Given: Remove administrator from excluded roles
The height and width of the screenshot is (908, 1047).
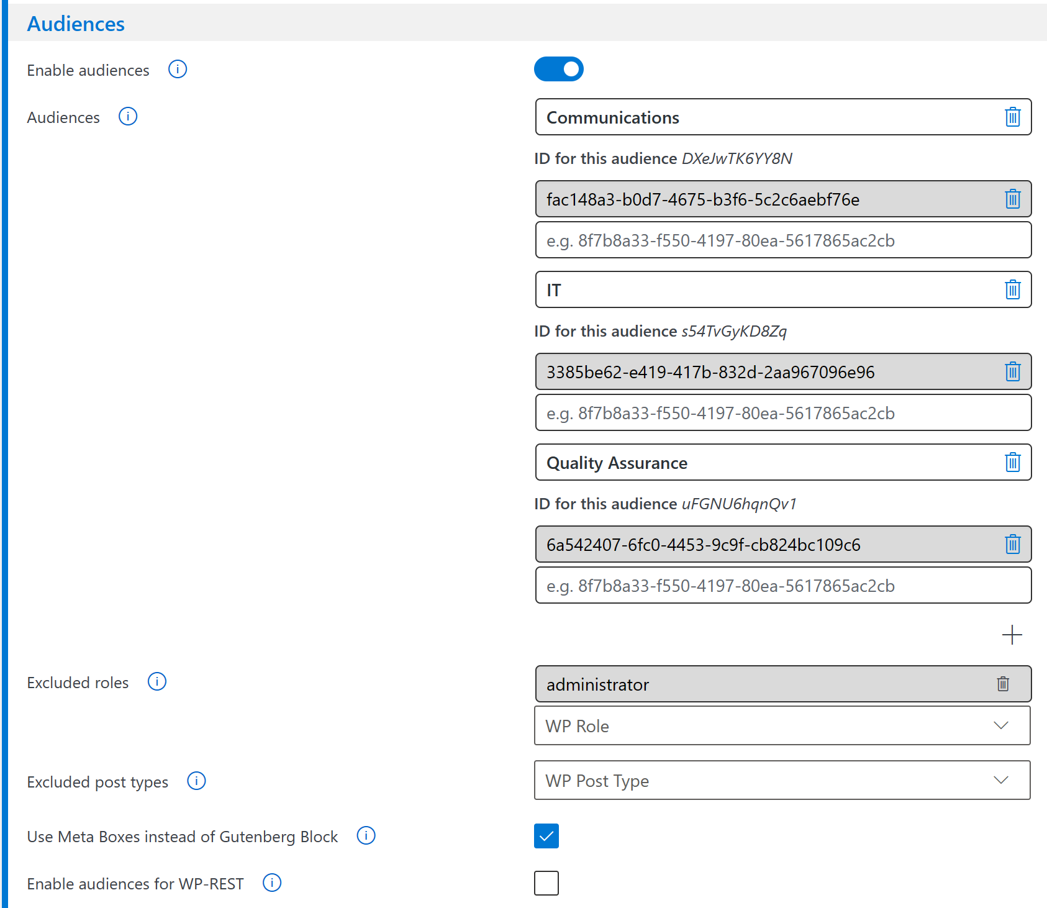Looking at the screenshot, I should coord(1003,684).
